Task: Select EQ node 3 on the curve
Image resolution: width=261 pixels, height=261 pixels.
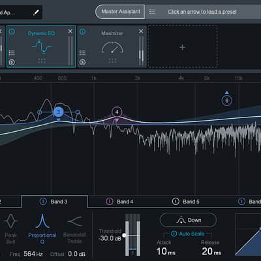Action: [x=59, y=112]
